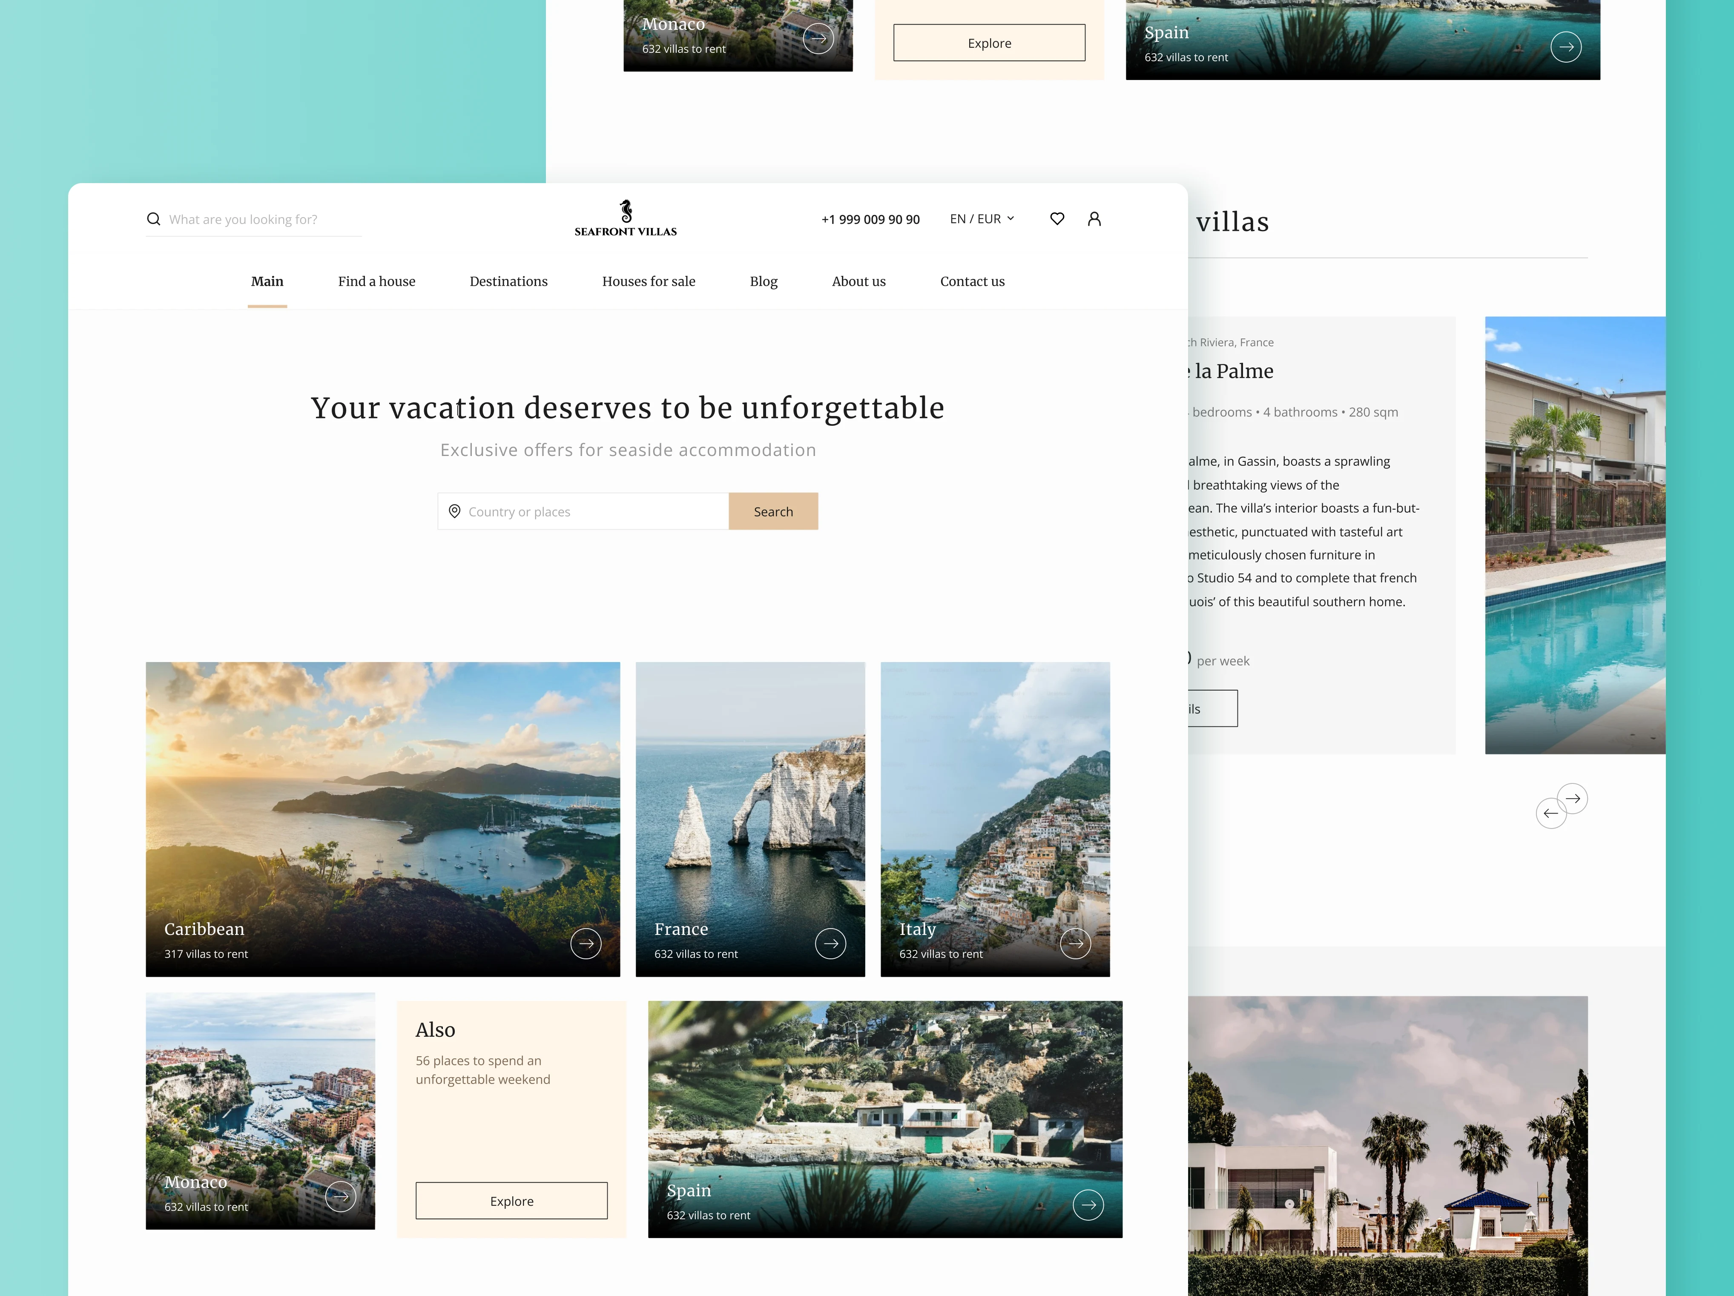Call the +1 999 009 90 90 phone link

(871, 219)
